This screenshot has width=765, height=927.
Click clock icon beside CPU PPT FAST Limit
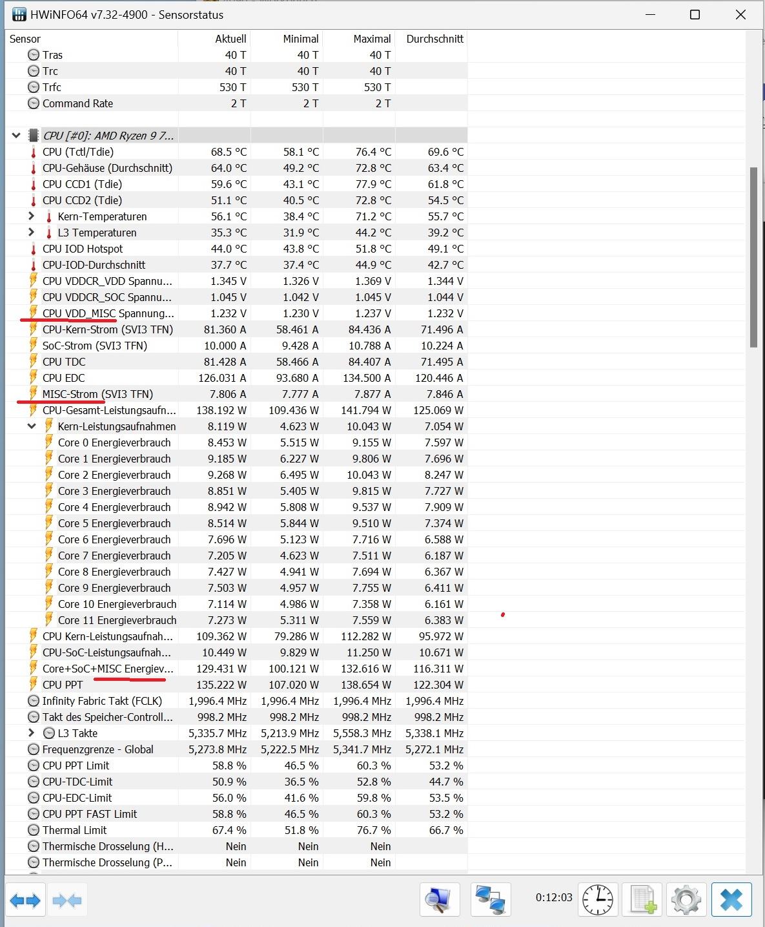(34, 814)
